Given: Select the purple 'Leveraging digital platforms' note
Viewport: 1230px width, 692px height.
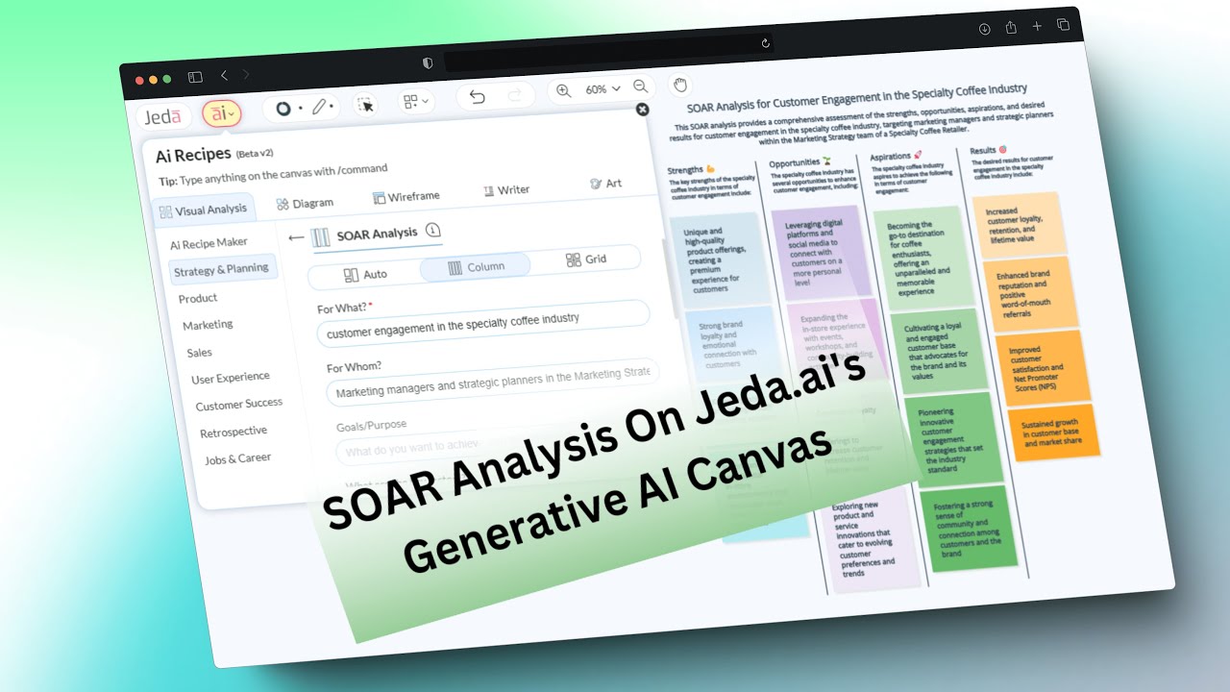Looking at the screenshot, I should pos(820,252).
